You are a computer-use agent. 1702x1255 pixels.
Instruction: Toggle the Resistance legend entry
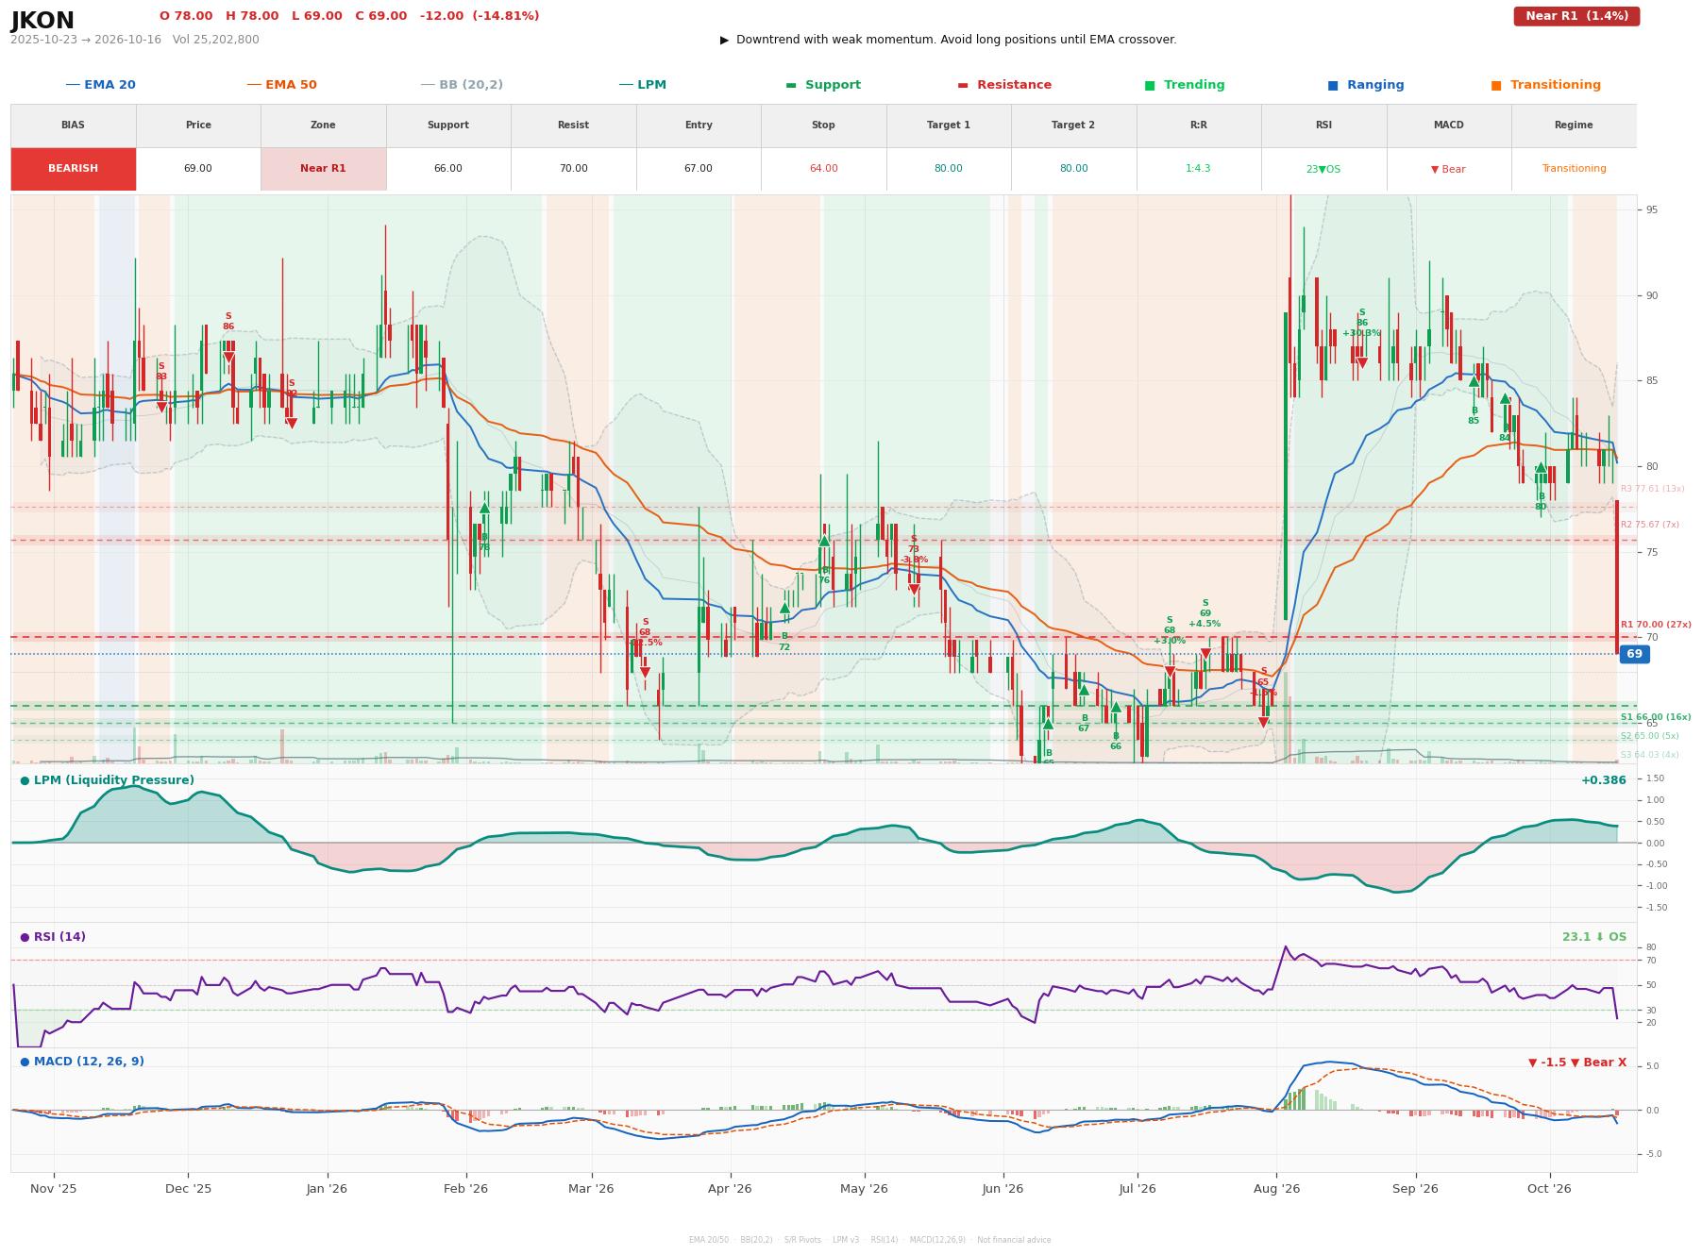(x=1004, y=85)
